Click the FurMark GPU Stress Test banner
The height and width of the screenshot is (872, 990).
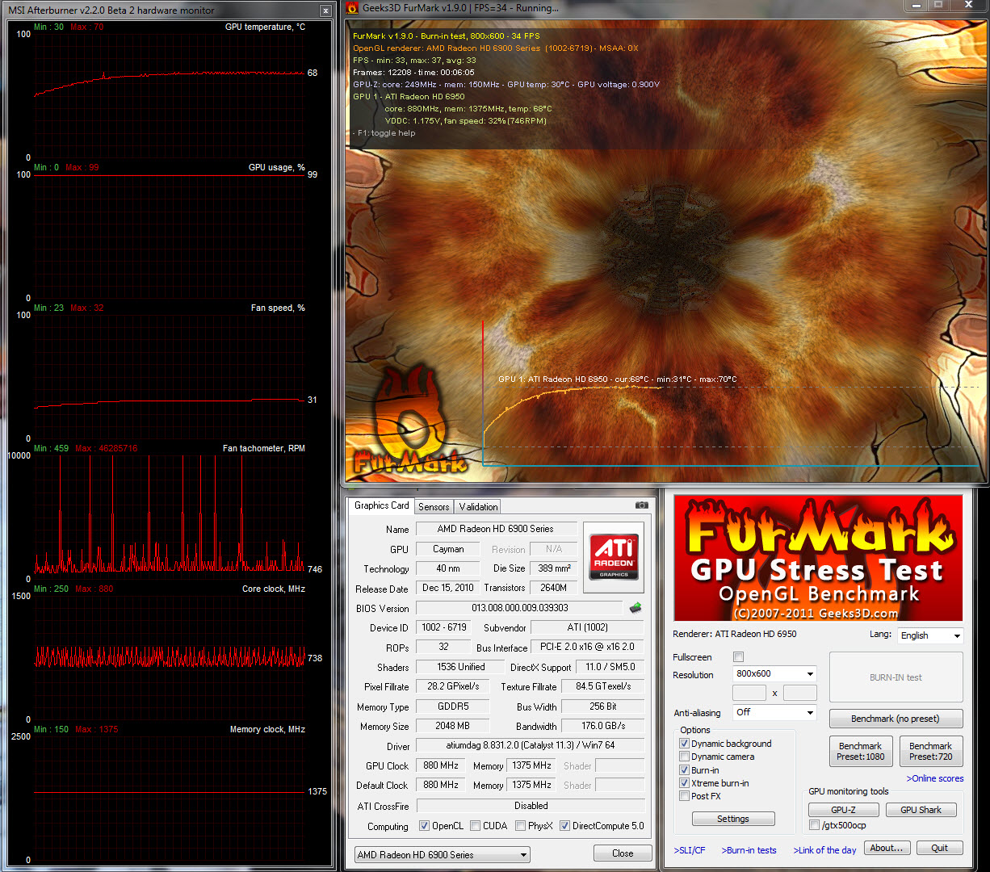click(818, 558)
